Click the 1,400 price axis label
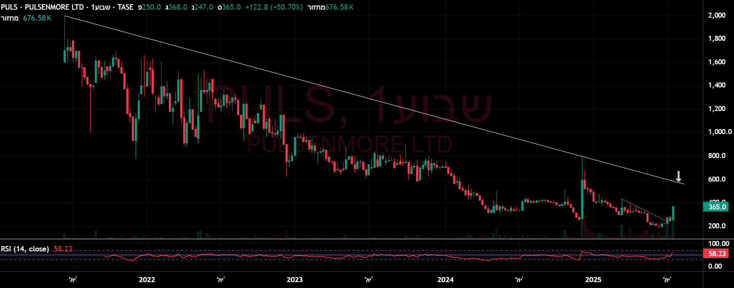Image resolution: width=734 pixels, height=288 pixels. 717,85
